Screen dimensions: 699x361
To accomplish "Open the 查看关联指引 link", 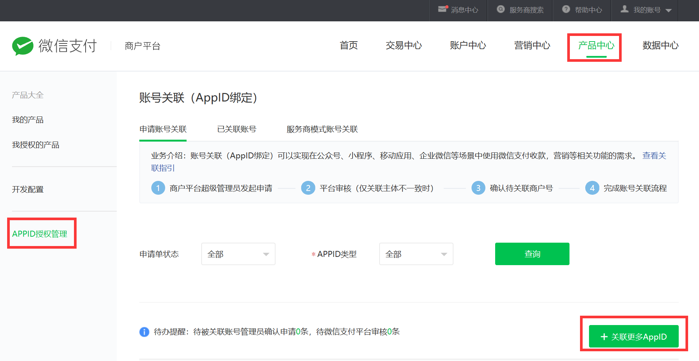I will coord(654,156).
